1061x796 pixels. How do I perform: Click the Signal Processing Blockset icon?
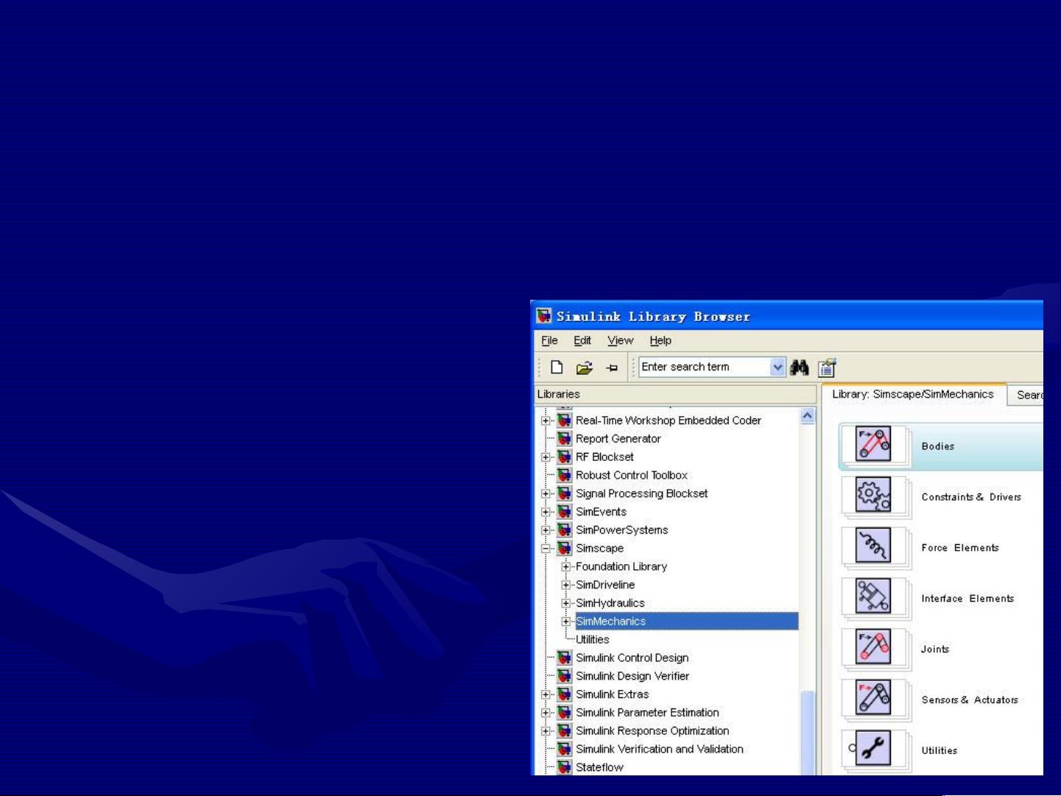point(565,493)
